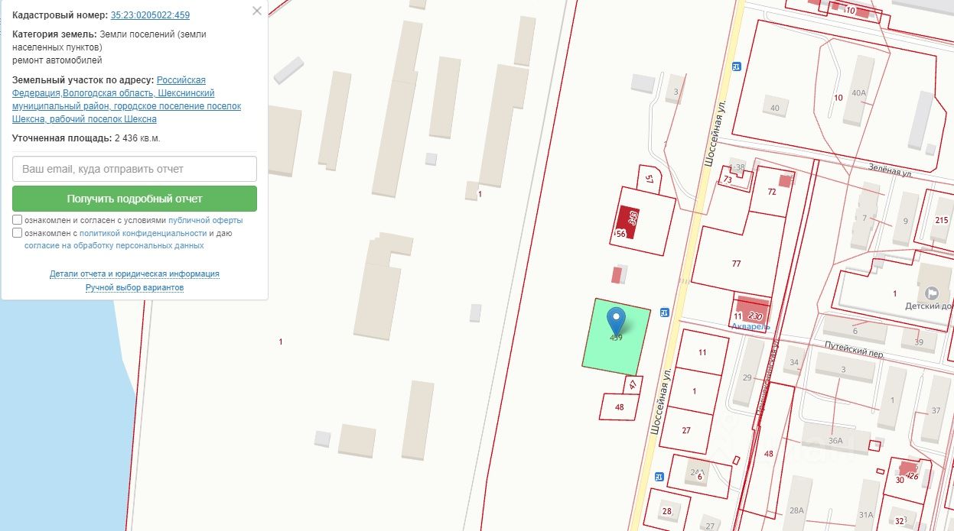Open Ручной выбор вариантов link
The width and height of the screenshot is (954, 531).
pos(135,287)
